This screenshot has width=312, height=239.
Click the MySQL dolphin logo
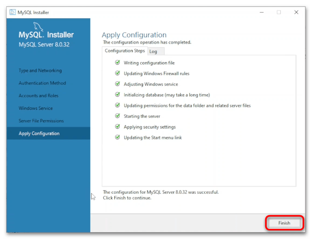click(x=38, y=27)
